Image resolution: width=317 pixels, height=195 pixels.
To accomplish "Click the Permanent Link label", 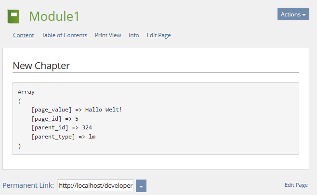I will pyautogui.click(x=28, y=185).
